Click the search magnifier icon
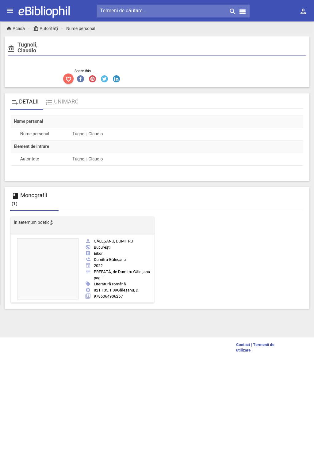This screenshot has width=314, height=455. click(232, 11)
